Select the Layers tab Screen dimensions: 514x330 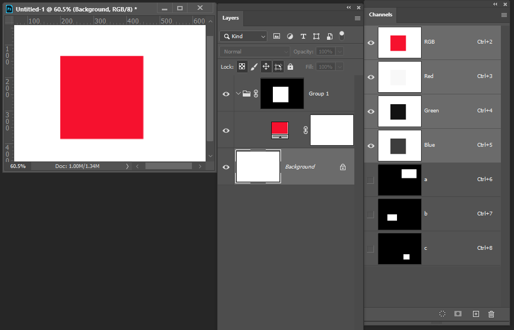click(x=230, y=18)
